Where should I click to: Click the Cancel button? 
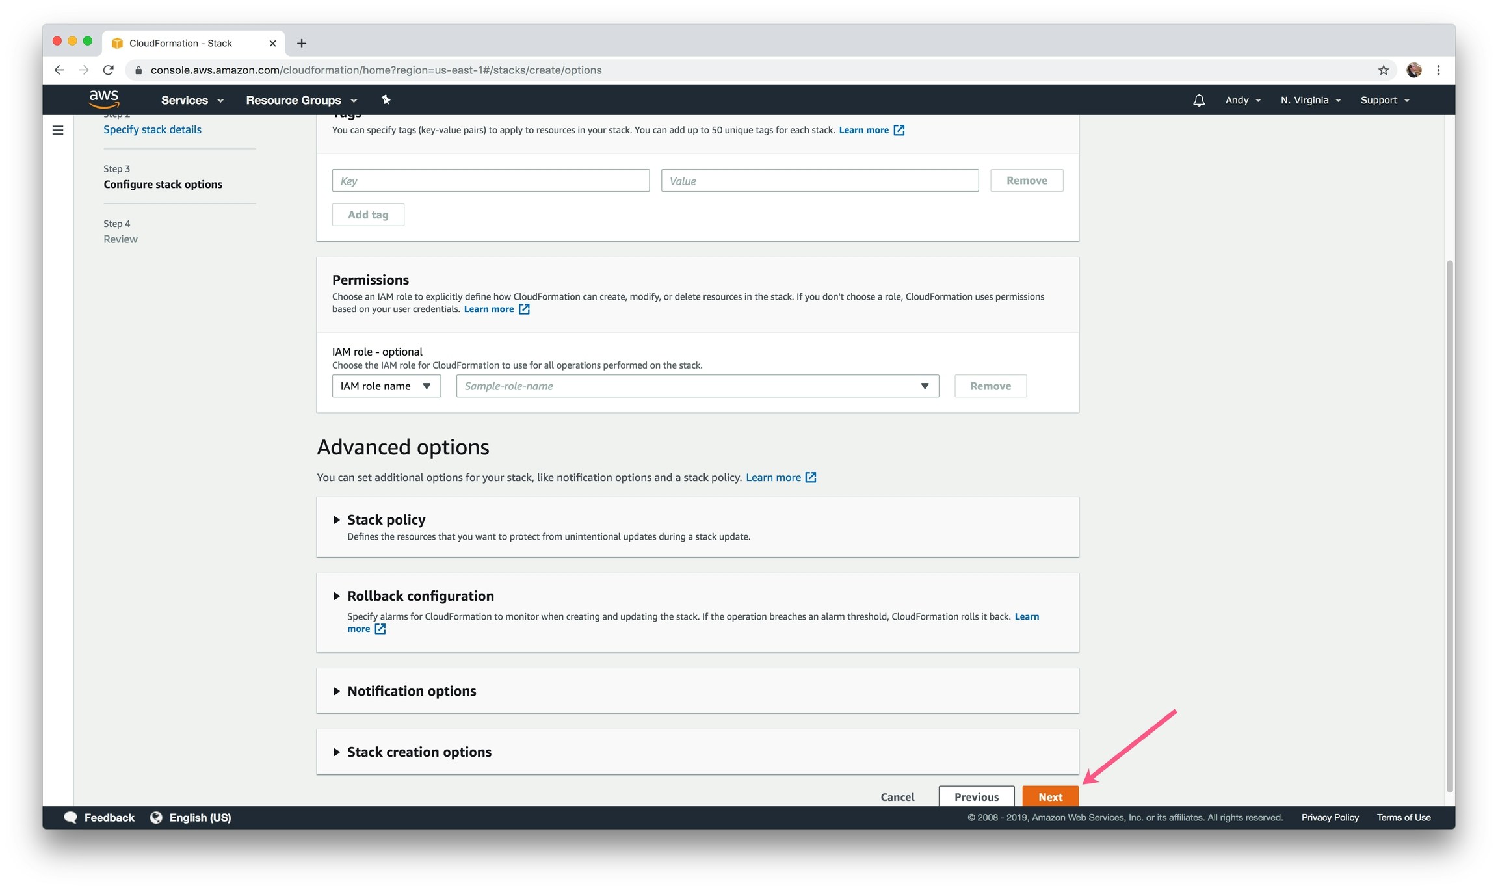coord(897,796)
